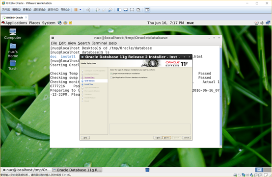The image size is (272, 177).
Task: Launch the notes icon in GNOME panel
Action: point(70,23)
